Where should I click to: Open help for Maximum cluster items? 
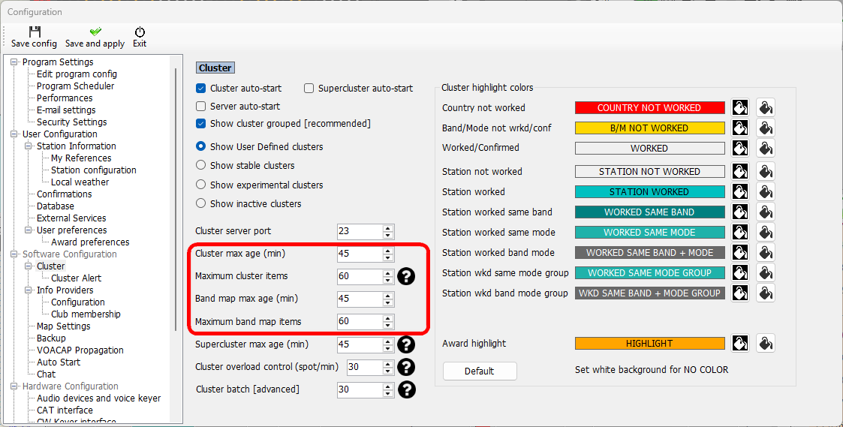(406, 276)
